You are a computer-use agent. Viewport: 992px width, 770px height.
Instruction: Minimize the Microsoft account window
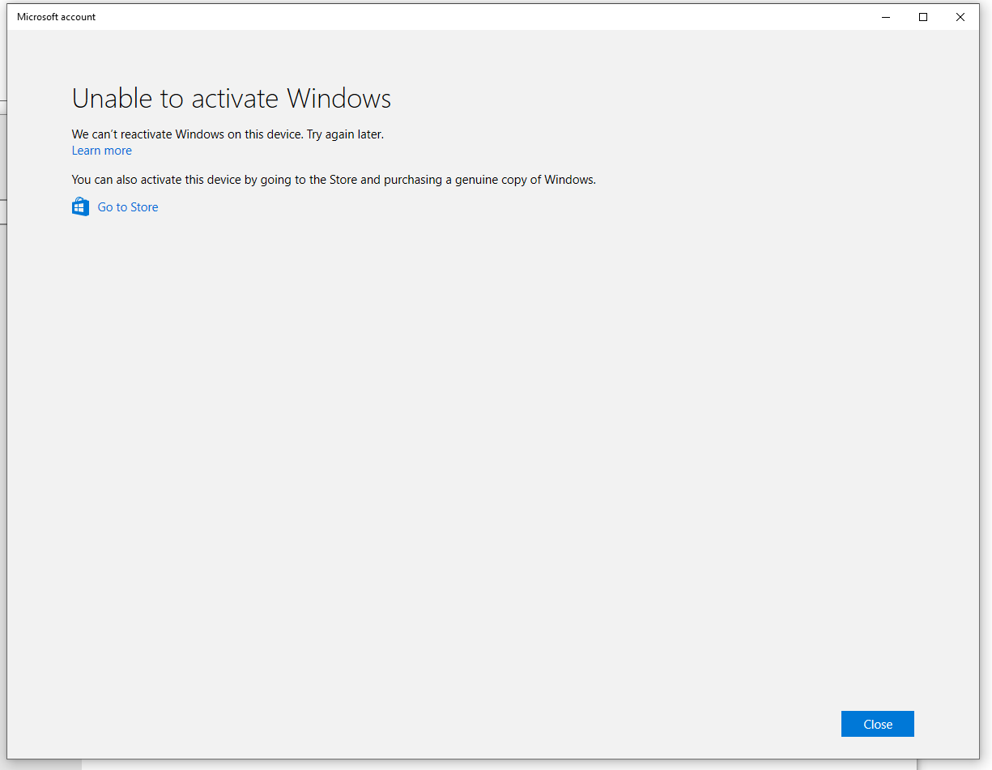pyautogui.click(x=885, y=17)
